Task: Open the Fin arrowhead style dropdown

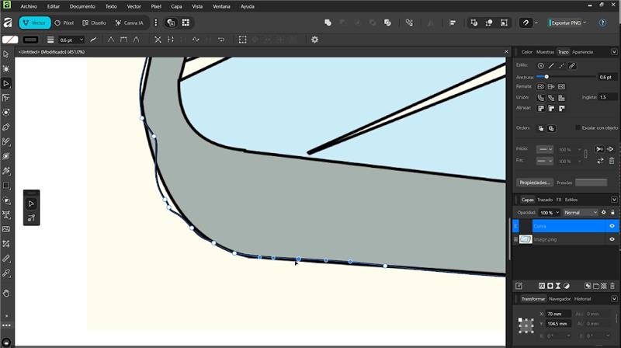Action: [x=545, y=161]
